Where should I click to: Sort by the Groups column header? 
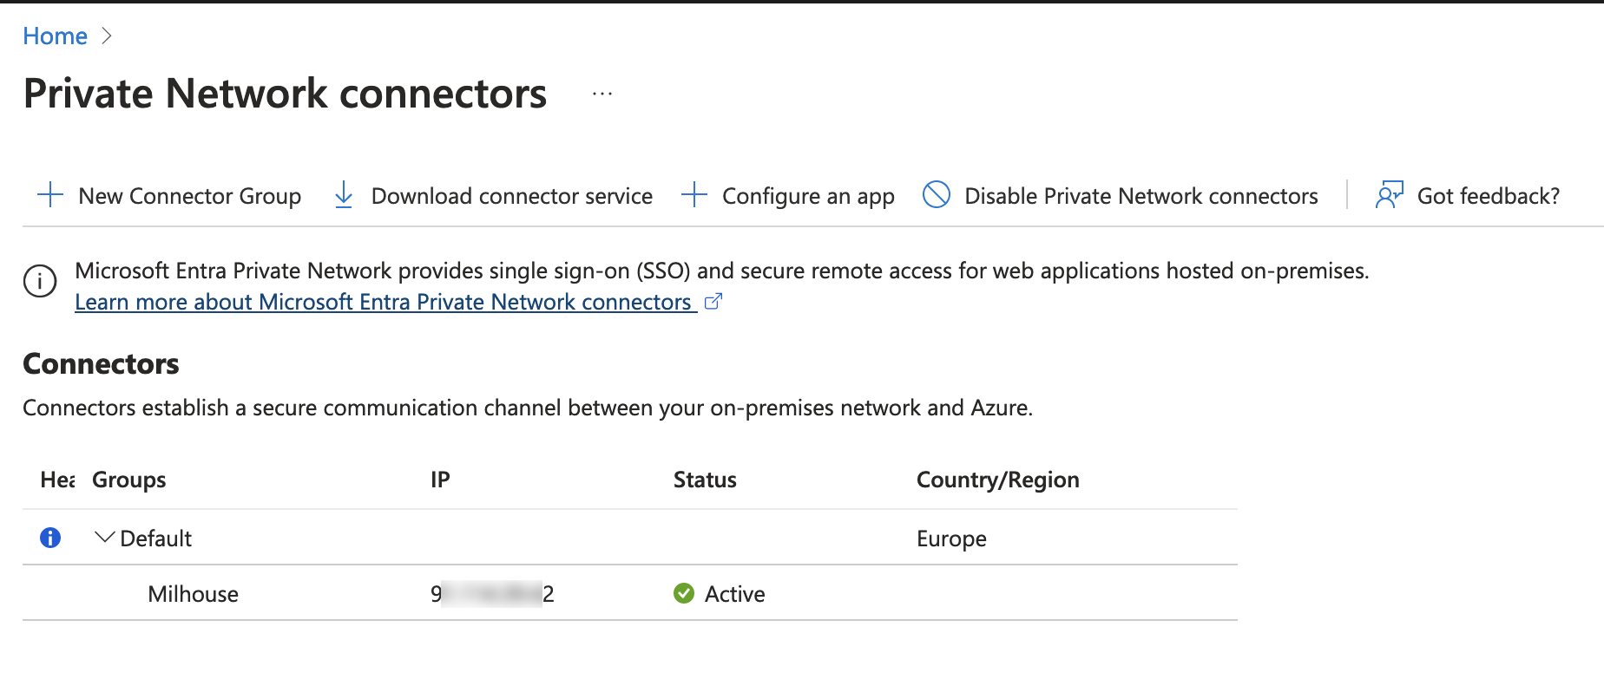pyautogui.click(x=129, y=480)
